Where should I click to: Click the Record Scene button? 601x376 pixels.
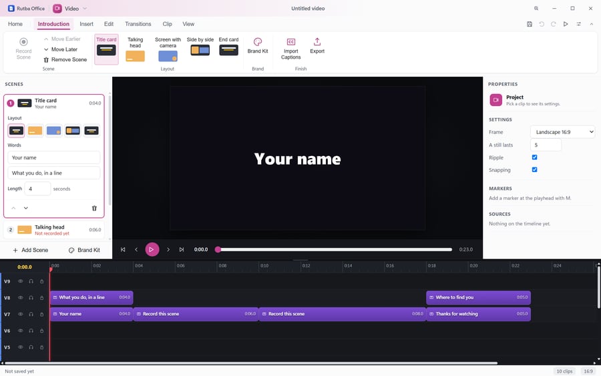(23, 48)
